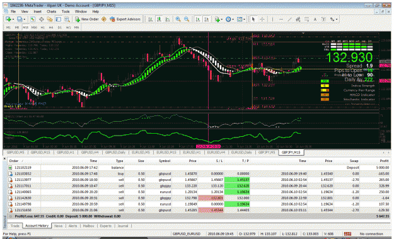Switch timeframe to H4
The image size is (394, 239).
51,27
